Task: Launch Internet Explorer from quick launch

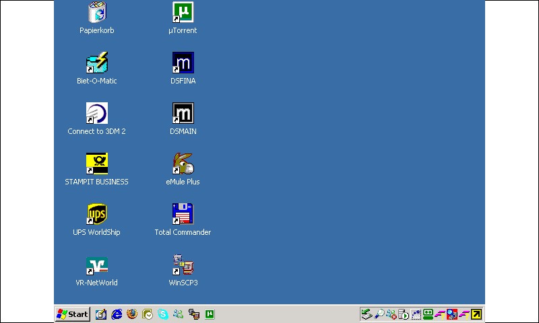Action: click(117, 314)
